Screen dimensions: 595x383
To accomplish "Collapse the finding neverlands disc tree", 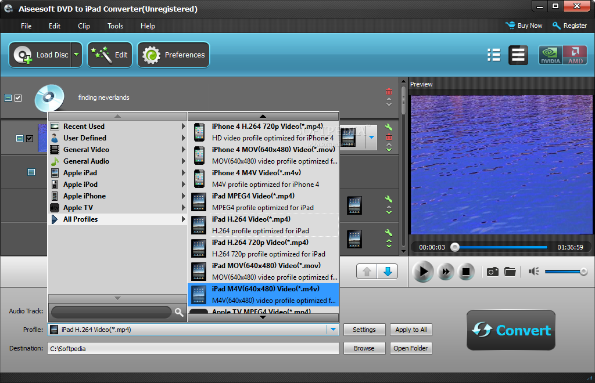I will 8,97.
